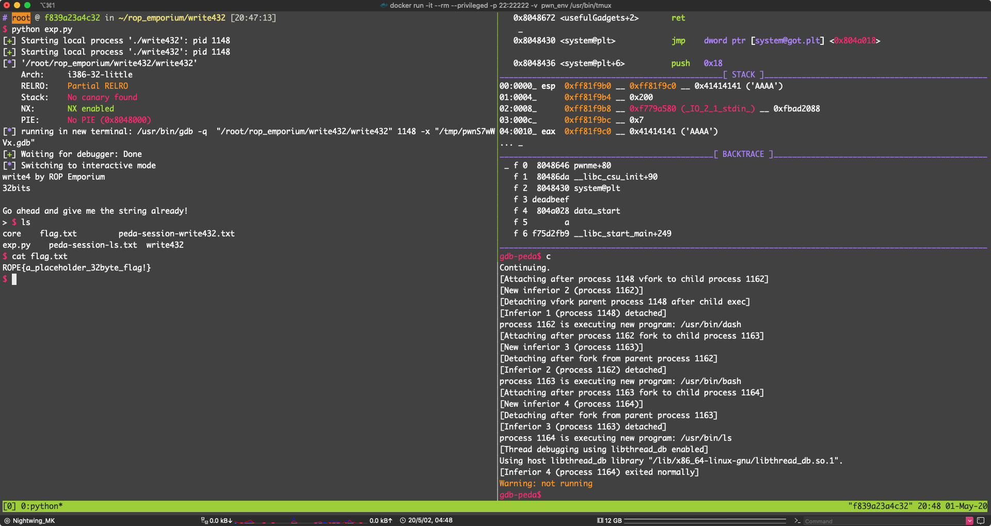Viewport: 991px width, 526px height.
Task: Click the 'cat flag.txt' command line
Action: (39, 257)
